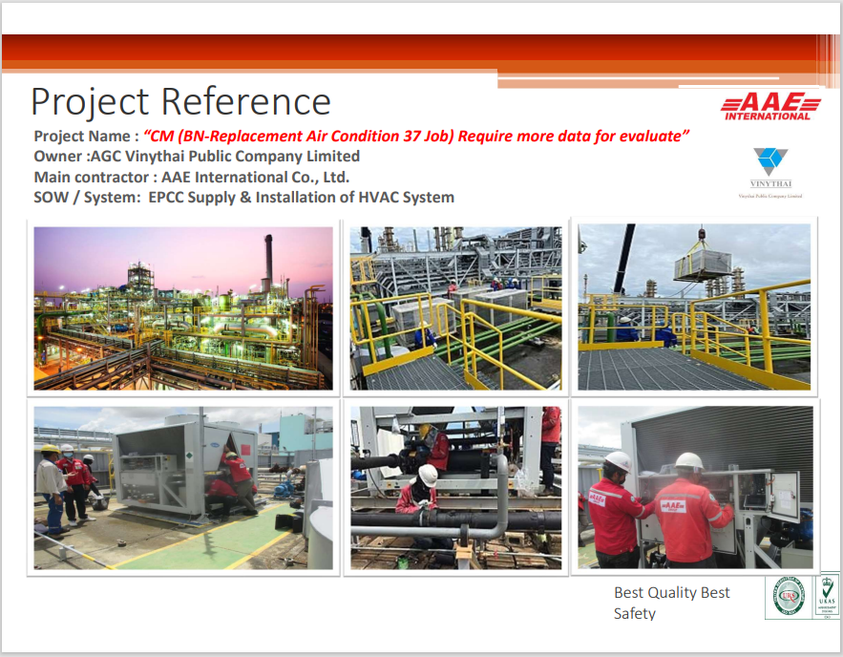Open the photo of yellow railings and green pipes
843x657 pixels.
tap(455, 307)
